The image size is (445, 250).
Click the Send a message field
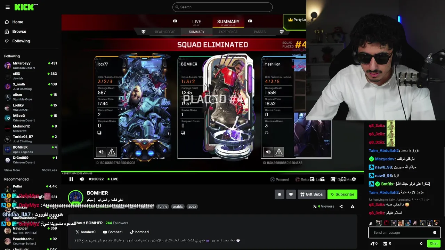click(x=404, y=232)
